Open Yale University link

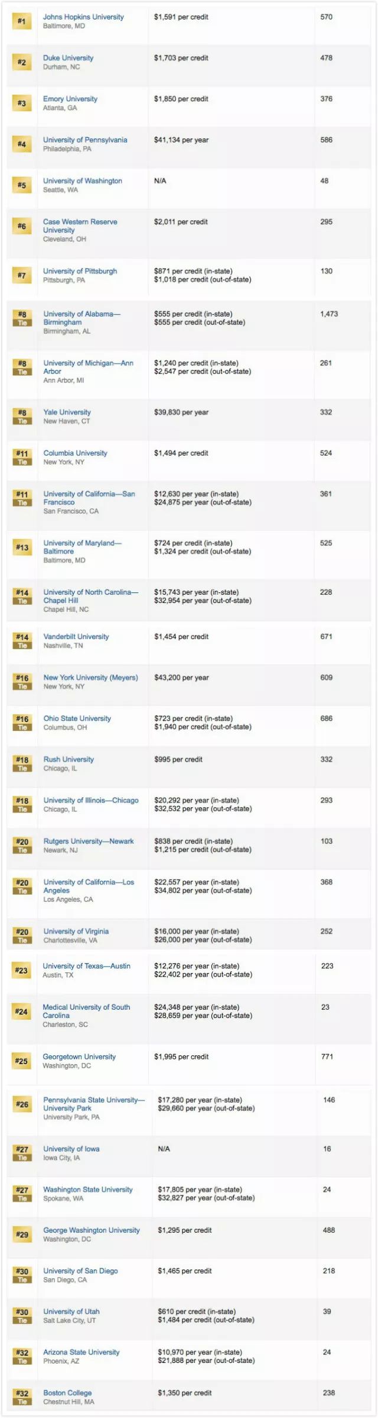[x=67, y=412]
